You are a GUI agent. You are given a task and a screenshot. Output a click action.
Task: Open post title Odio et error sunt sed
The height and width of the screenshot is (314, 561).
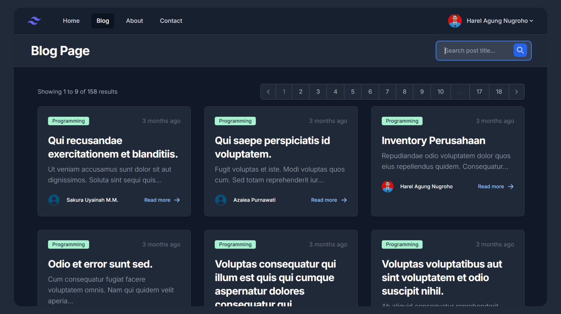(x=100, y=264)
